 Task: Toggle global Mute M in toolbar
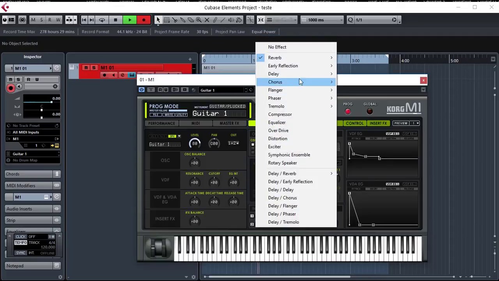tap(33, 20)
